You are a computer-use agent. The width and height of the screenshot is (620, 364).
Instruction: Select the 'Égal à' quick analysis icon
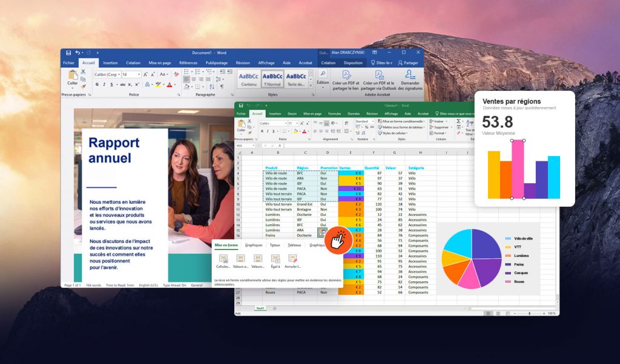coord(275,260)
